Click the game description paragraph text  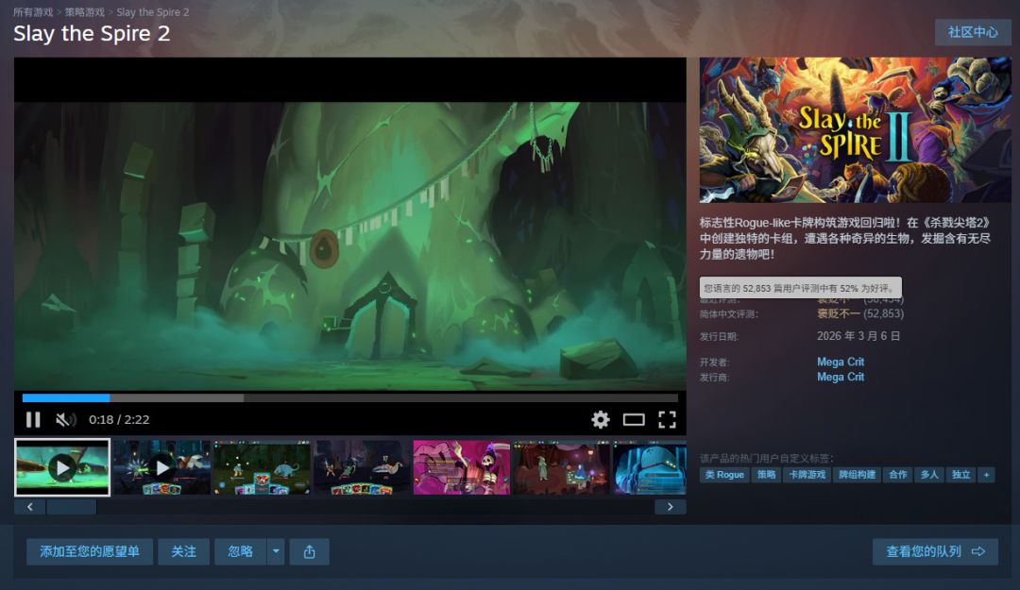tap(845, 238)
